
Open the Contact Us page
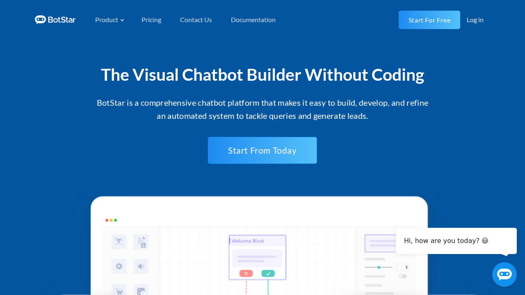(x=196, y=20)
